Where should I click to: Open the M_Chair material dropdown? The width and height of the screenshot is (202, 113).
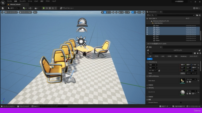[x=192, y=91]
